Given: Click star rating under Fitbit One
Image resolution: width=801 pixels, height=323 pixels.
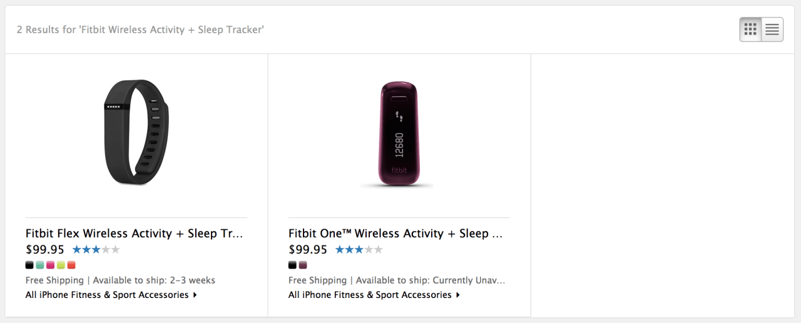Looking at the screenshot, I should pos(359,250).
